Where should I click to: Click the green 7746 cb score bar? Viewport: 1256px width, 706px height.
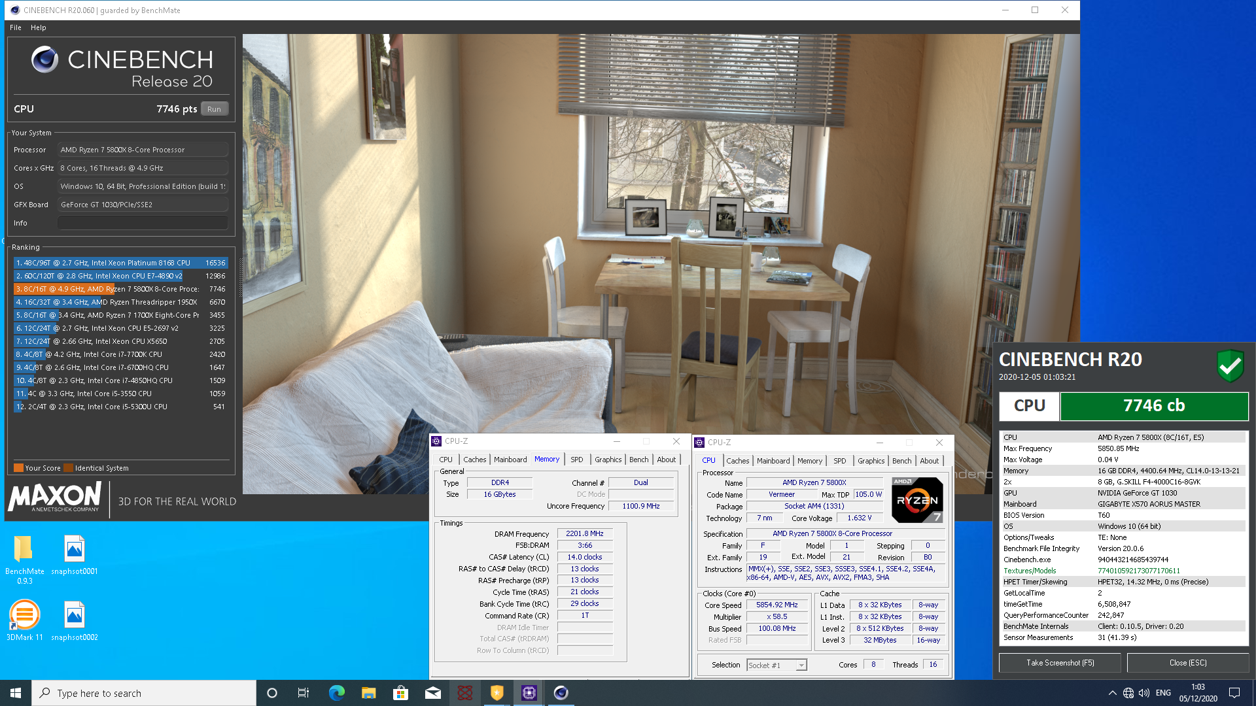(x=1154, y=406)
